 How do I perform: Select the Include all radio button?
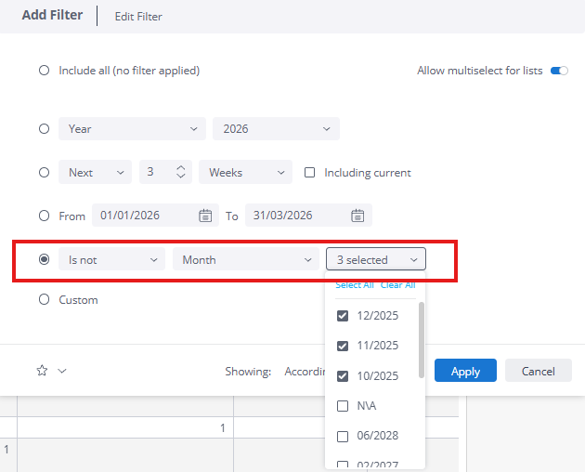point(44,71)
